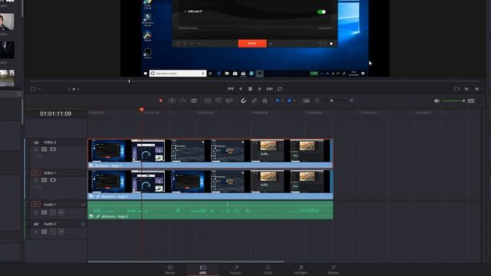Stop playback
This screenshot has height=276, width=491.
pos(250,89)
